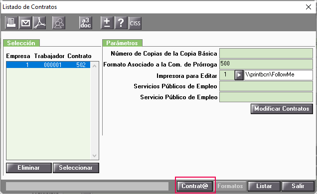Click the Impresora para Editar number field

pyautogui.click(x=227, y=75)
